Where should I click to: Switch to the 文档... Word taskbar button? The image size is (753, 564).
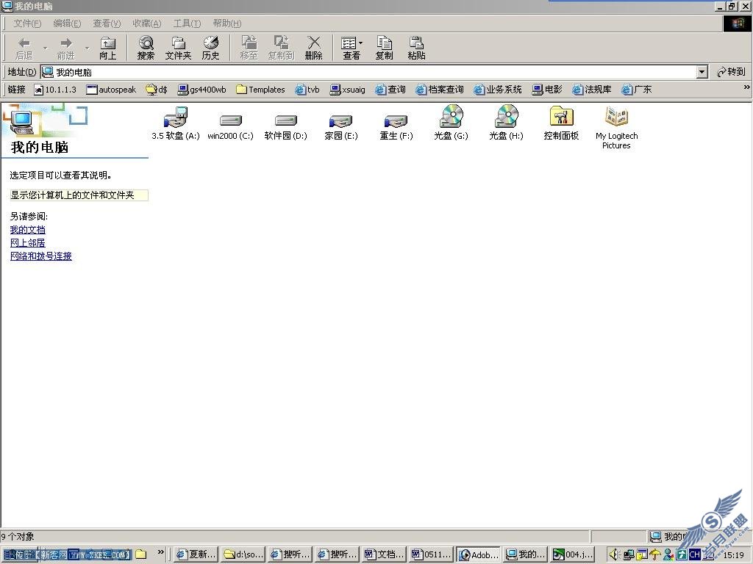click(384, 554)
